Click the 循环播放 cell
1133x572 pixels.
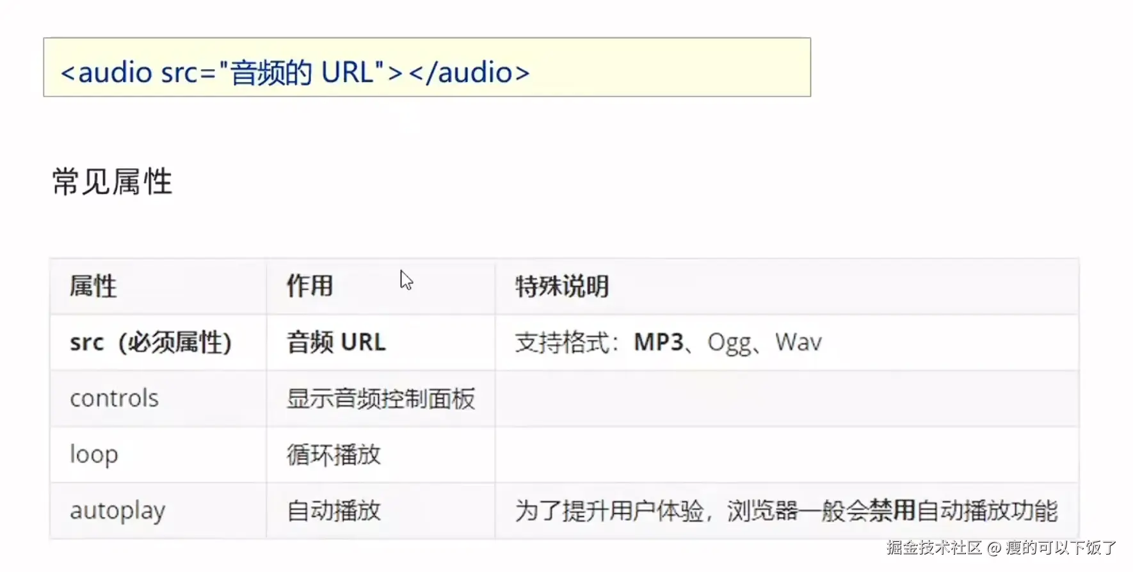pyautogui.click(x=333, y=455)
